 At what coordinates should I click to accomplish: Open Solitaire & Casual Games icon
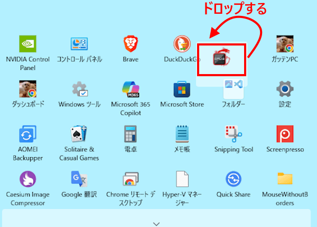[79, 134]
